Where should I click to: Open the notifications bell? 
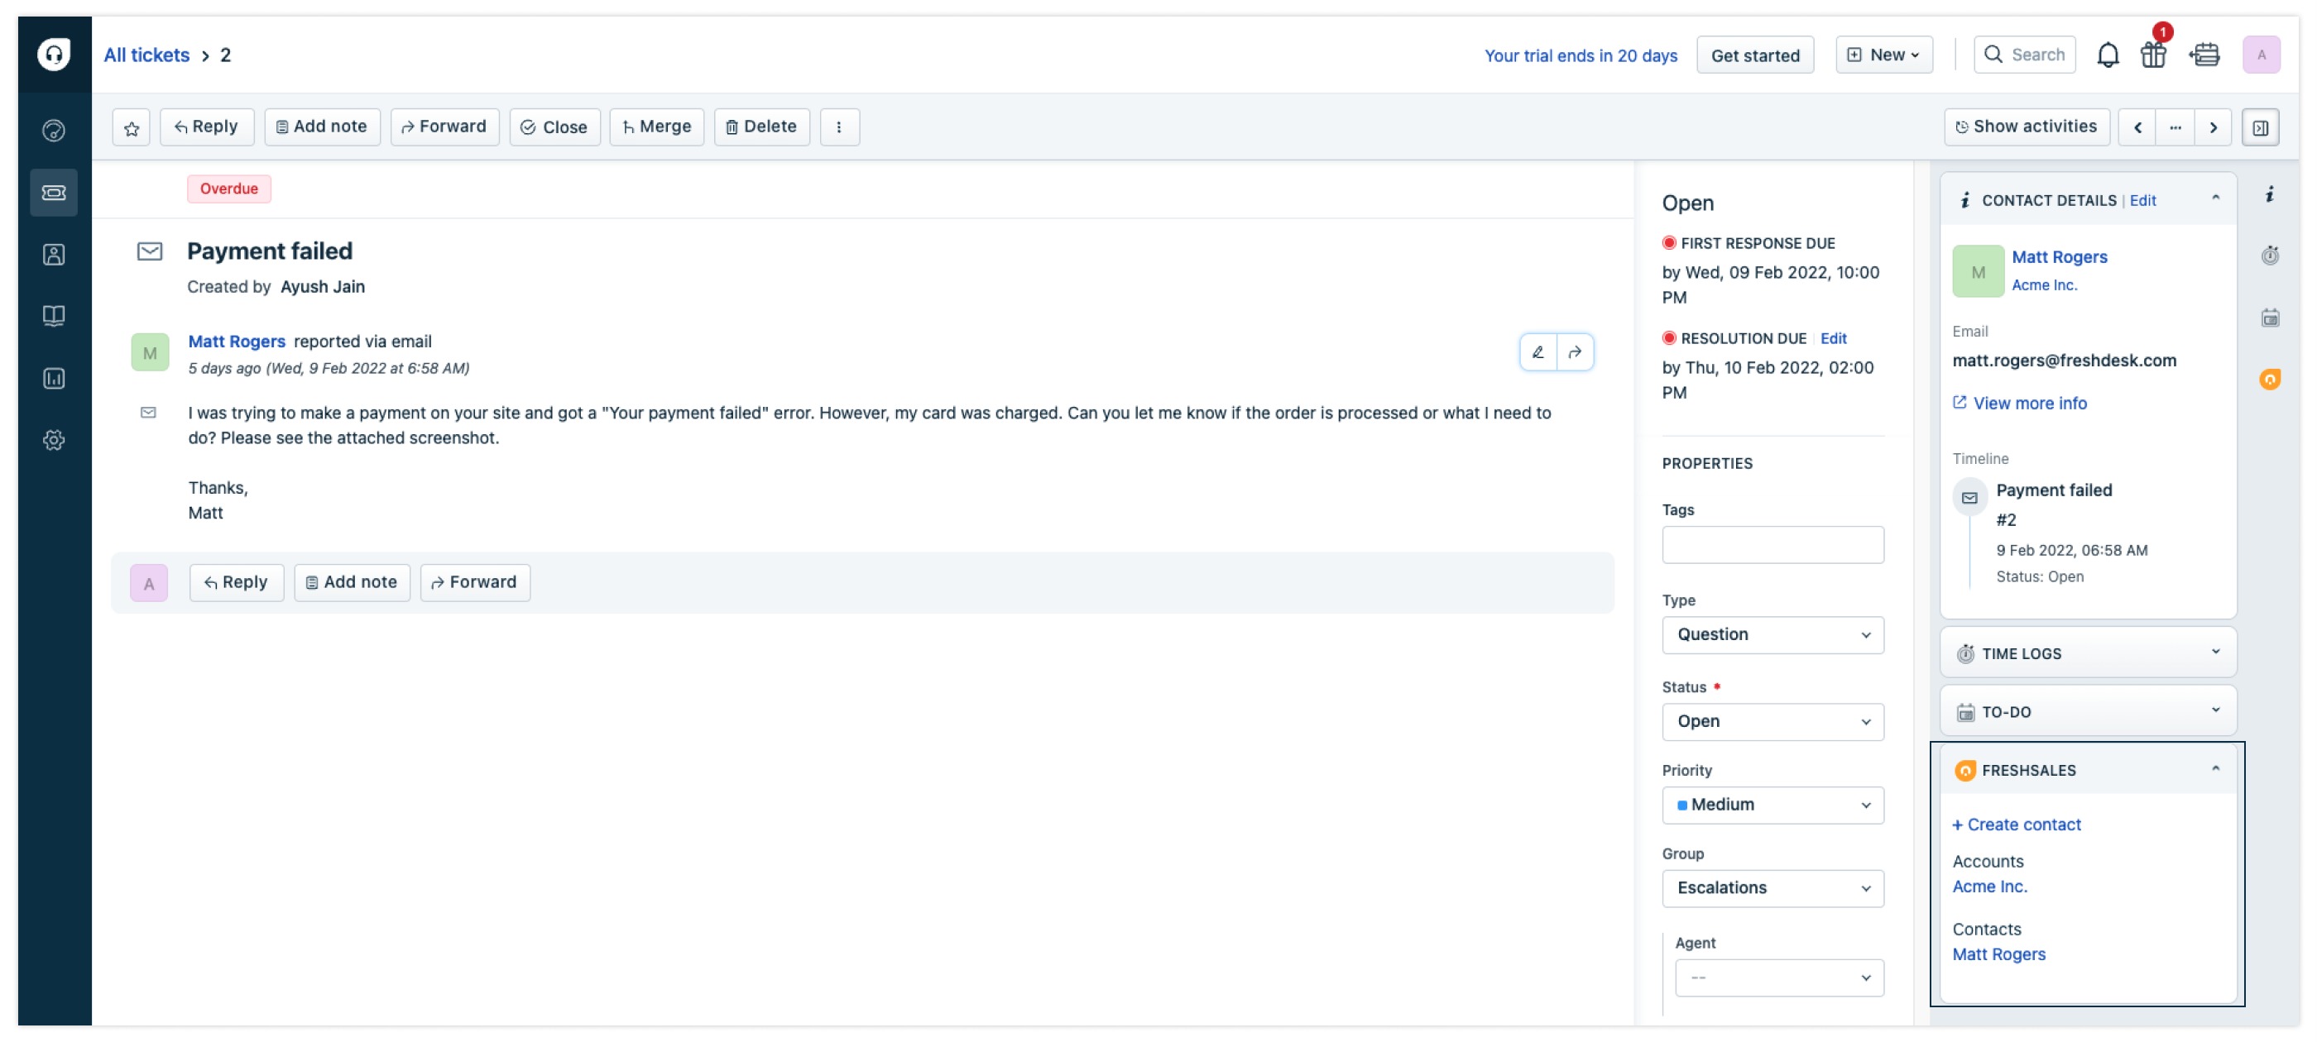pyautogui.click(x=2107, y=55)
